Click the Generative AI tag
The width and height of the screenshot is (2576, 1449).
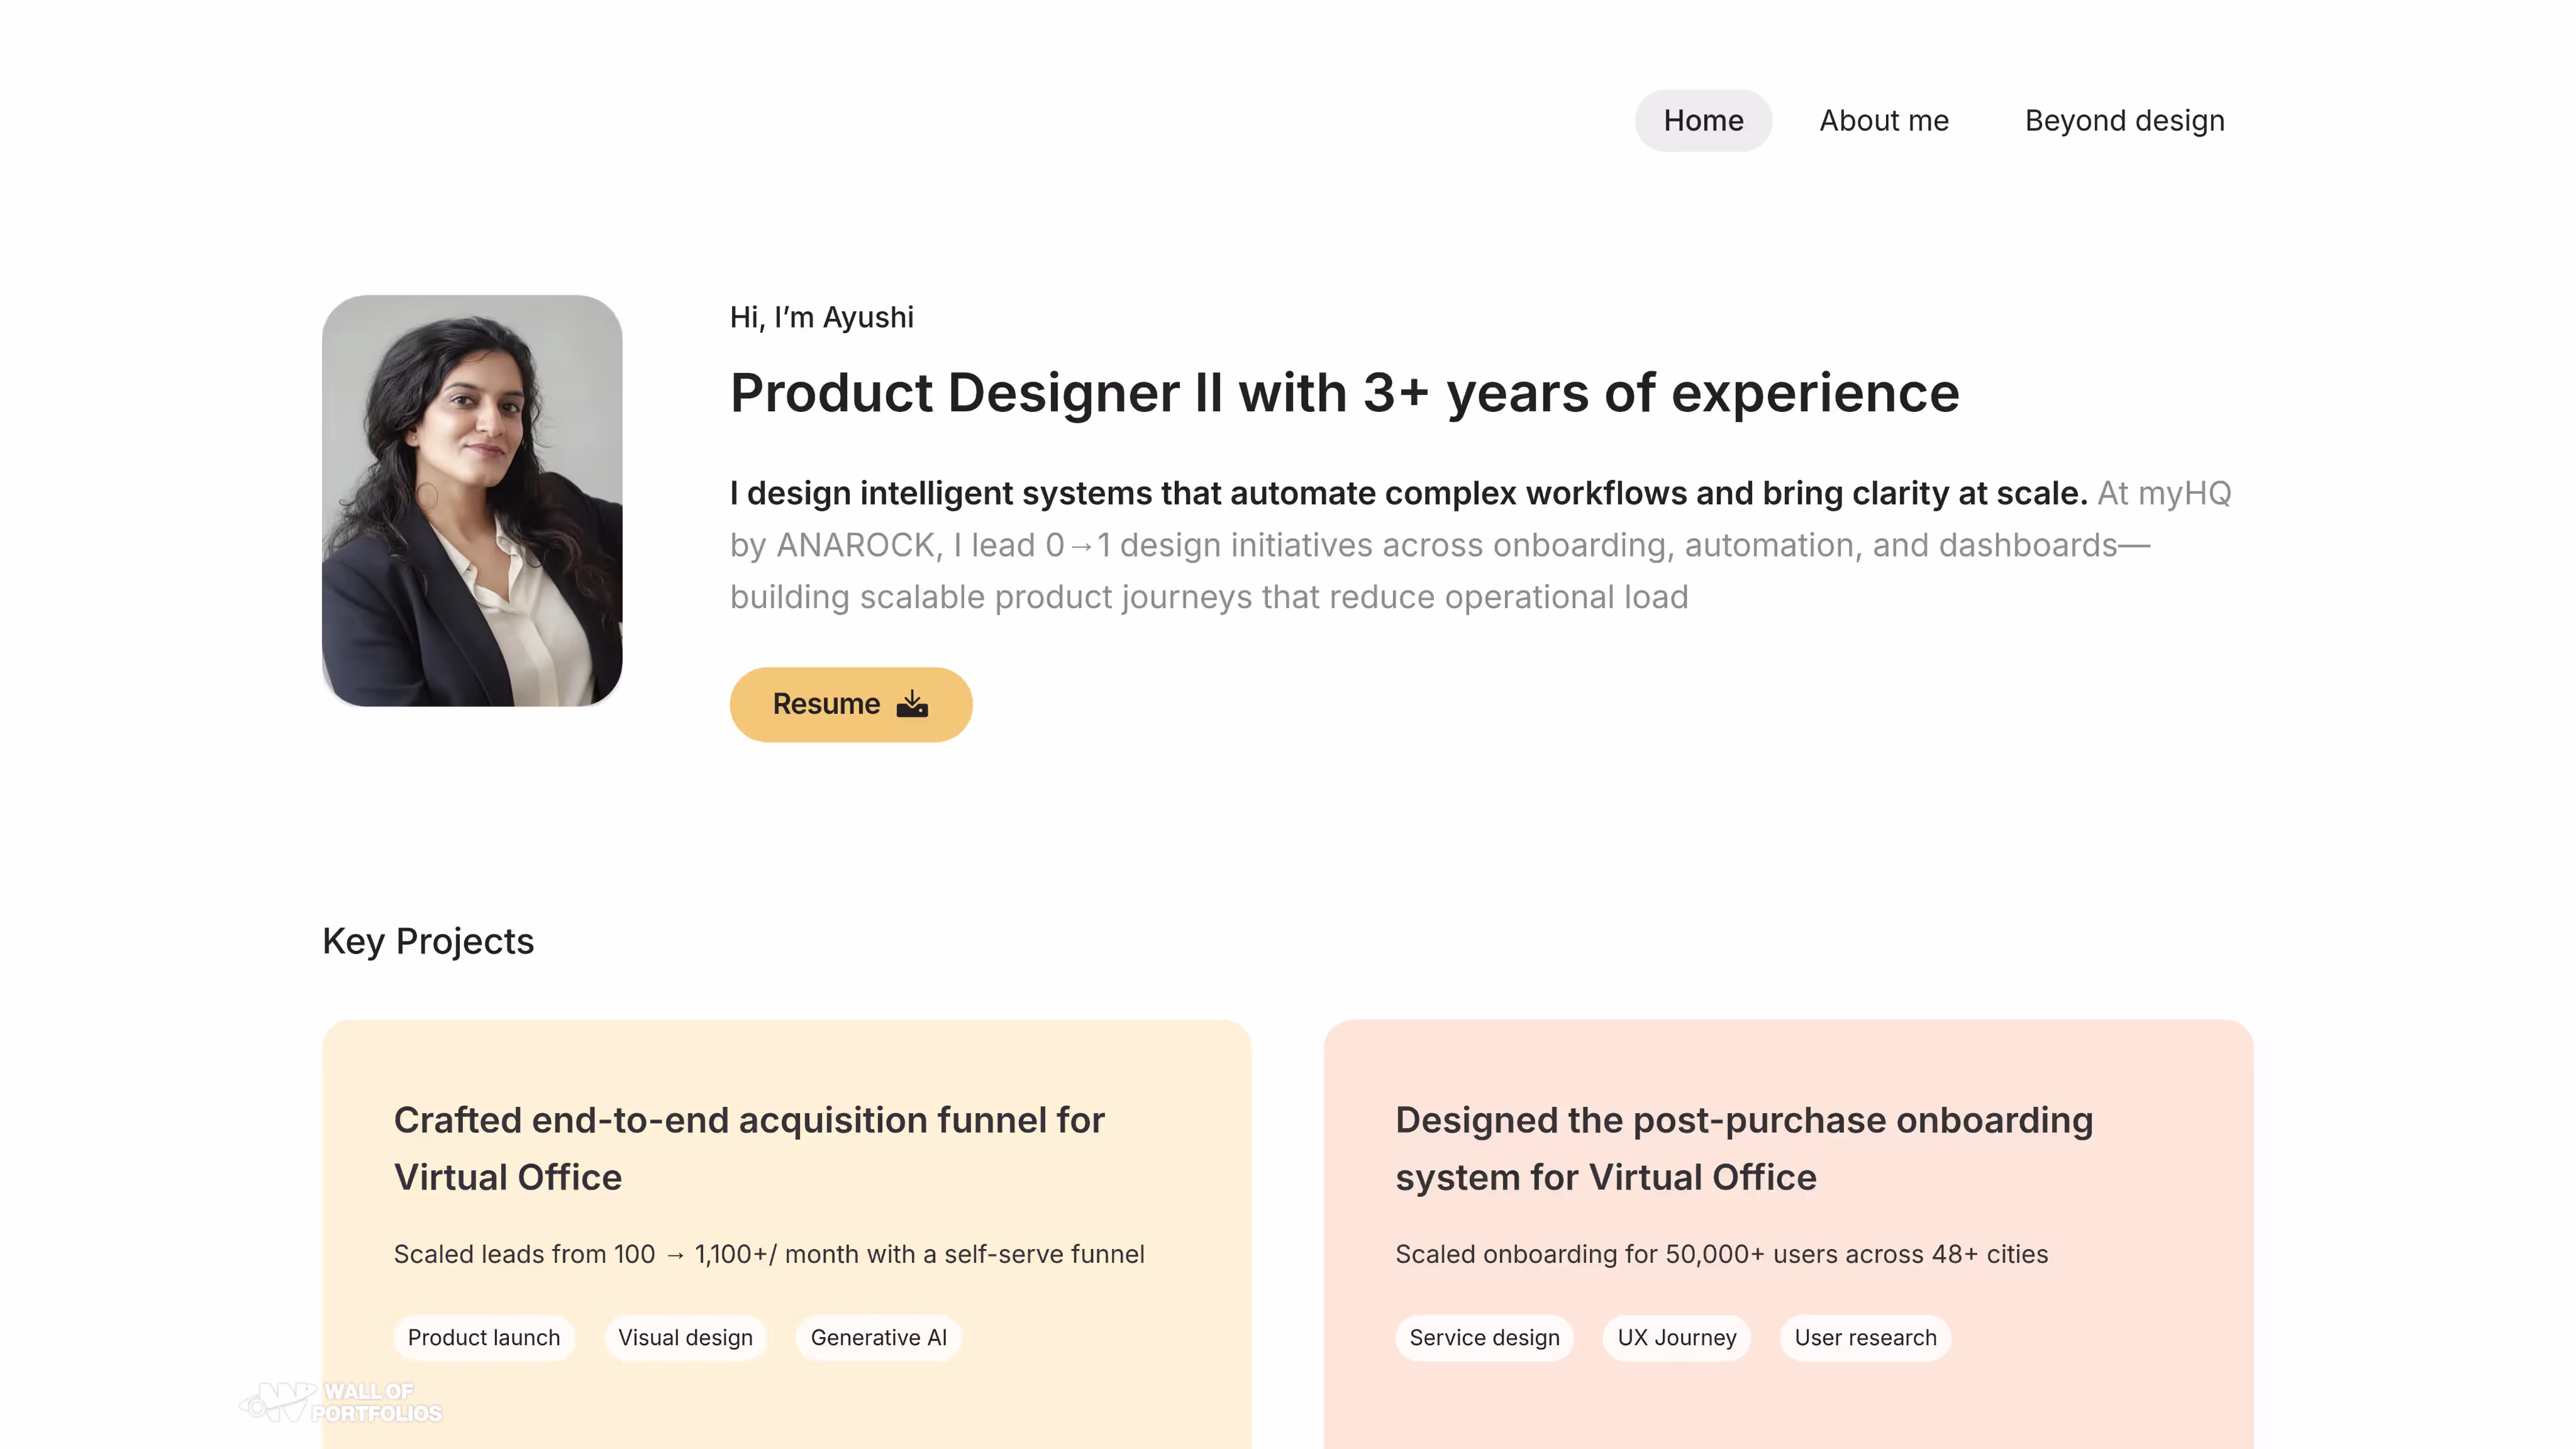click(x=878, y=1337)
